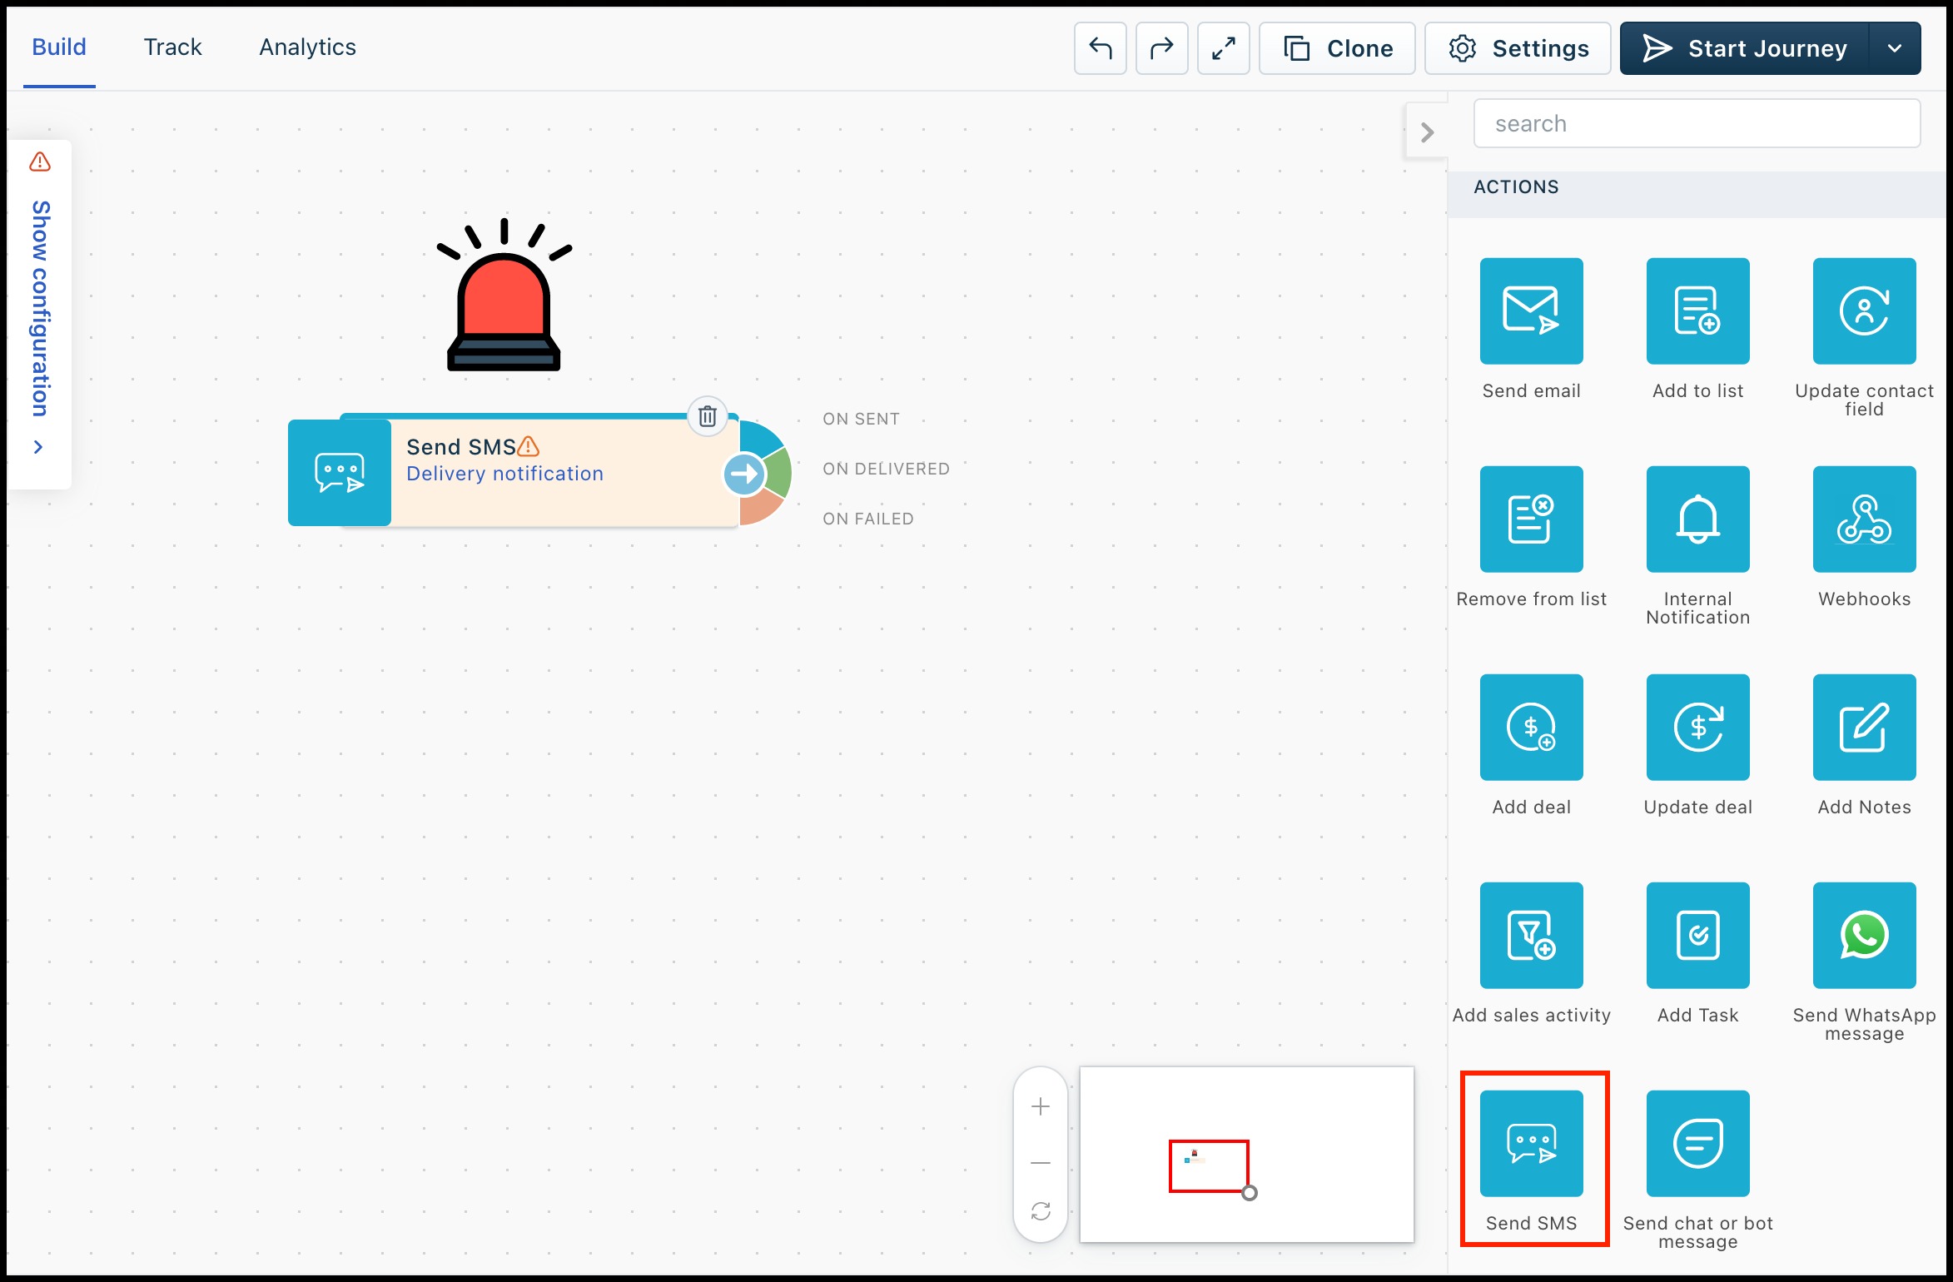Collapse the actions side panel
Viewport: 1953px width, 1282px height.
(x=1427, y=132)
